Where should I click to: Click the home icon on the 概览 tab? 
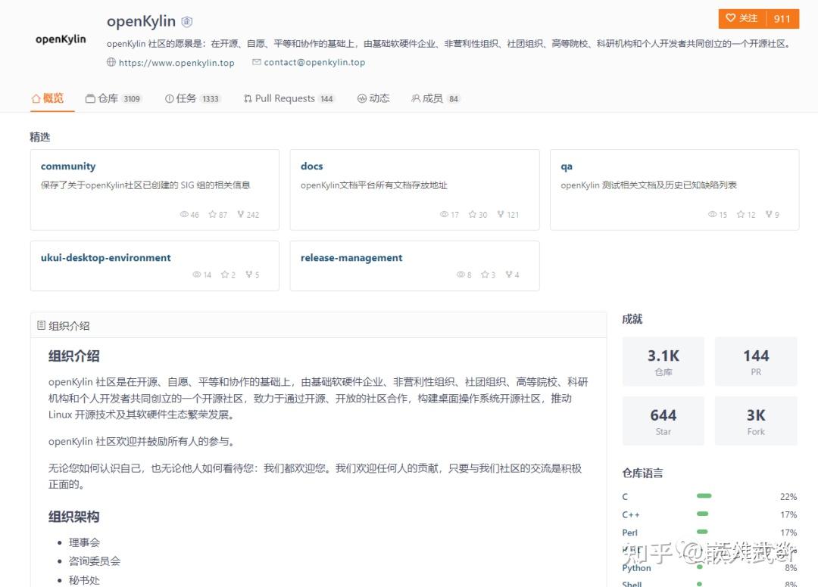click(36, 98)
